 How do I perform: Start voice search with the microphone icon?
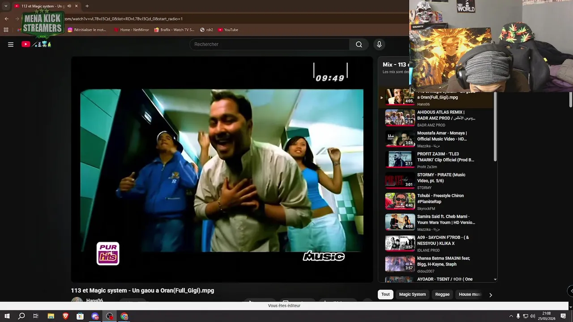click(379, 44)
